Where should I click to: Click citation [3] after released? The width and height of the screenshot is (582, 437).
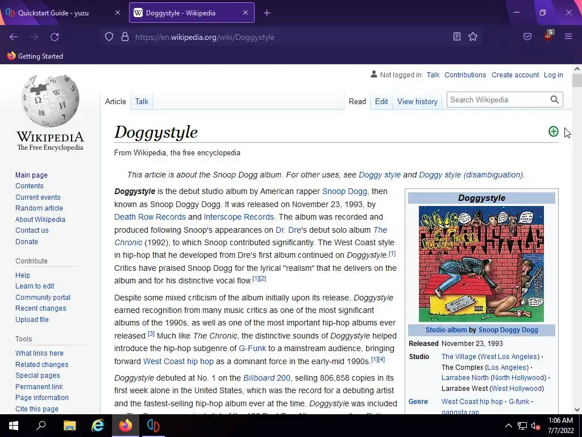[151, 333]
